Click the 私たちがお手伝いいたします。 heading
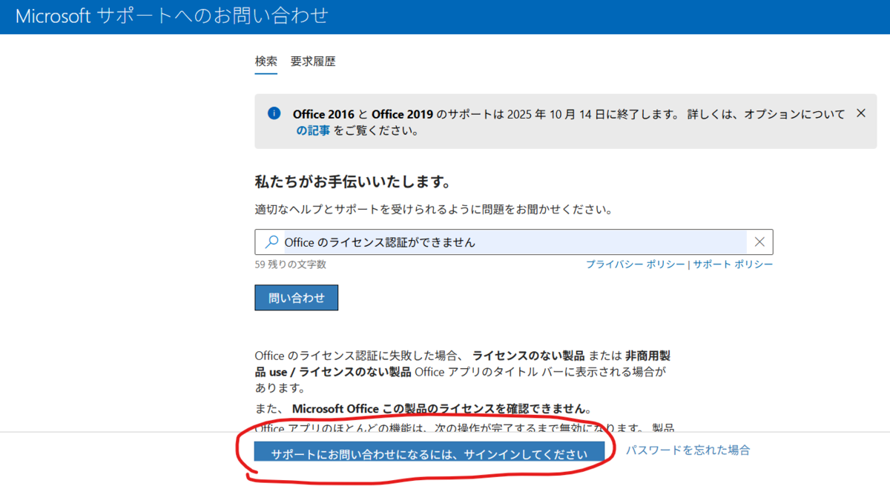 pyautogui.click(x=353, y=182)
